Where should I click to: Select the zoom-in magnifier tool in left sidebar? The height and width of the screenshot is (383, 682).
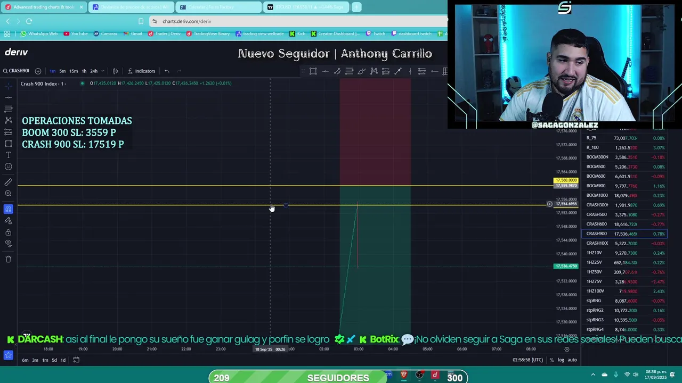[x=8, y=194]
